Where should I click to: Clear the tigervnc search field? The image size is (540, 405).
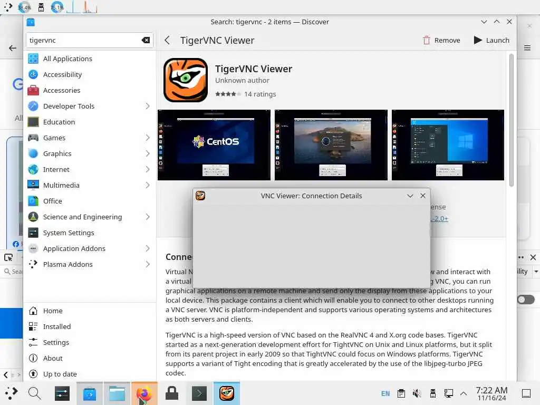tap(146, 40)
